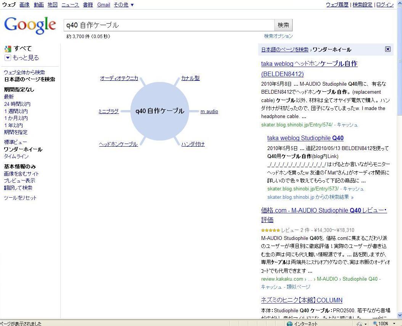Select the ウェブ tab
The width and height of the screenshot is (402, 326).
point(9,5)
